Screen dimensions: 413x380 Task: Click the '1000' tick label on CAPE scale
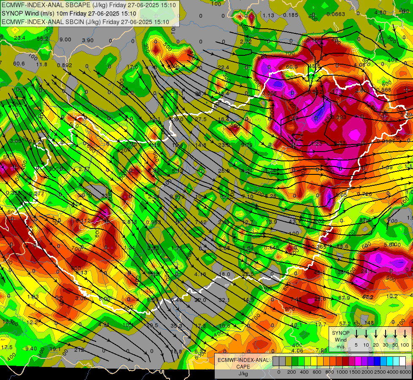(342, 372)
